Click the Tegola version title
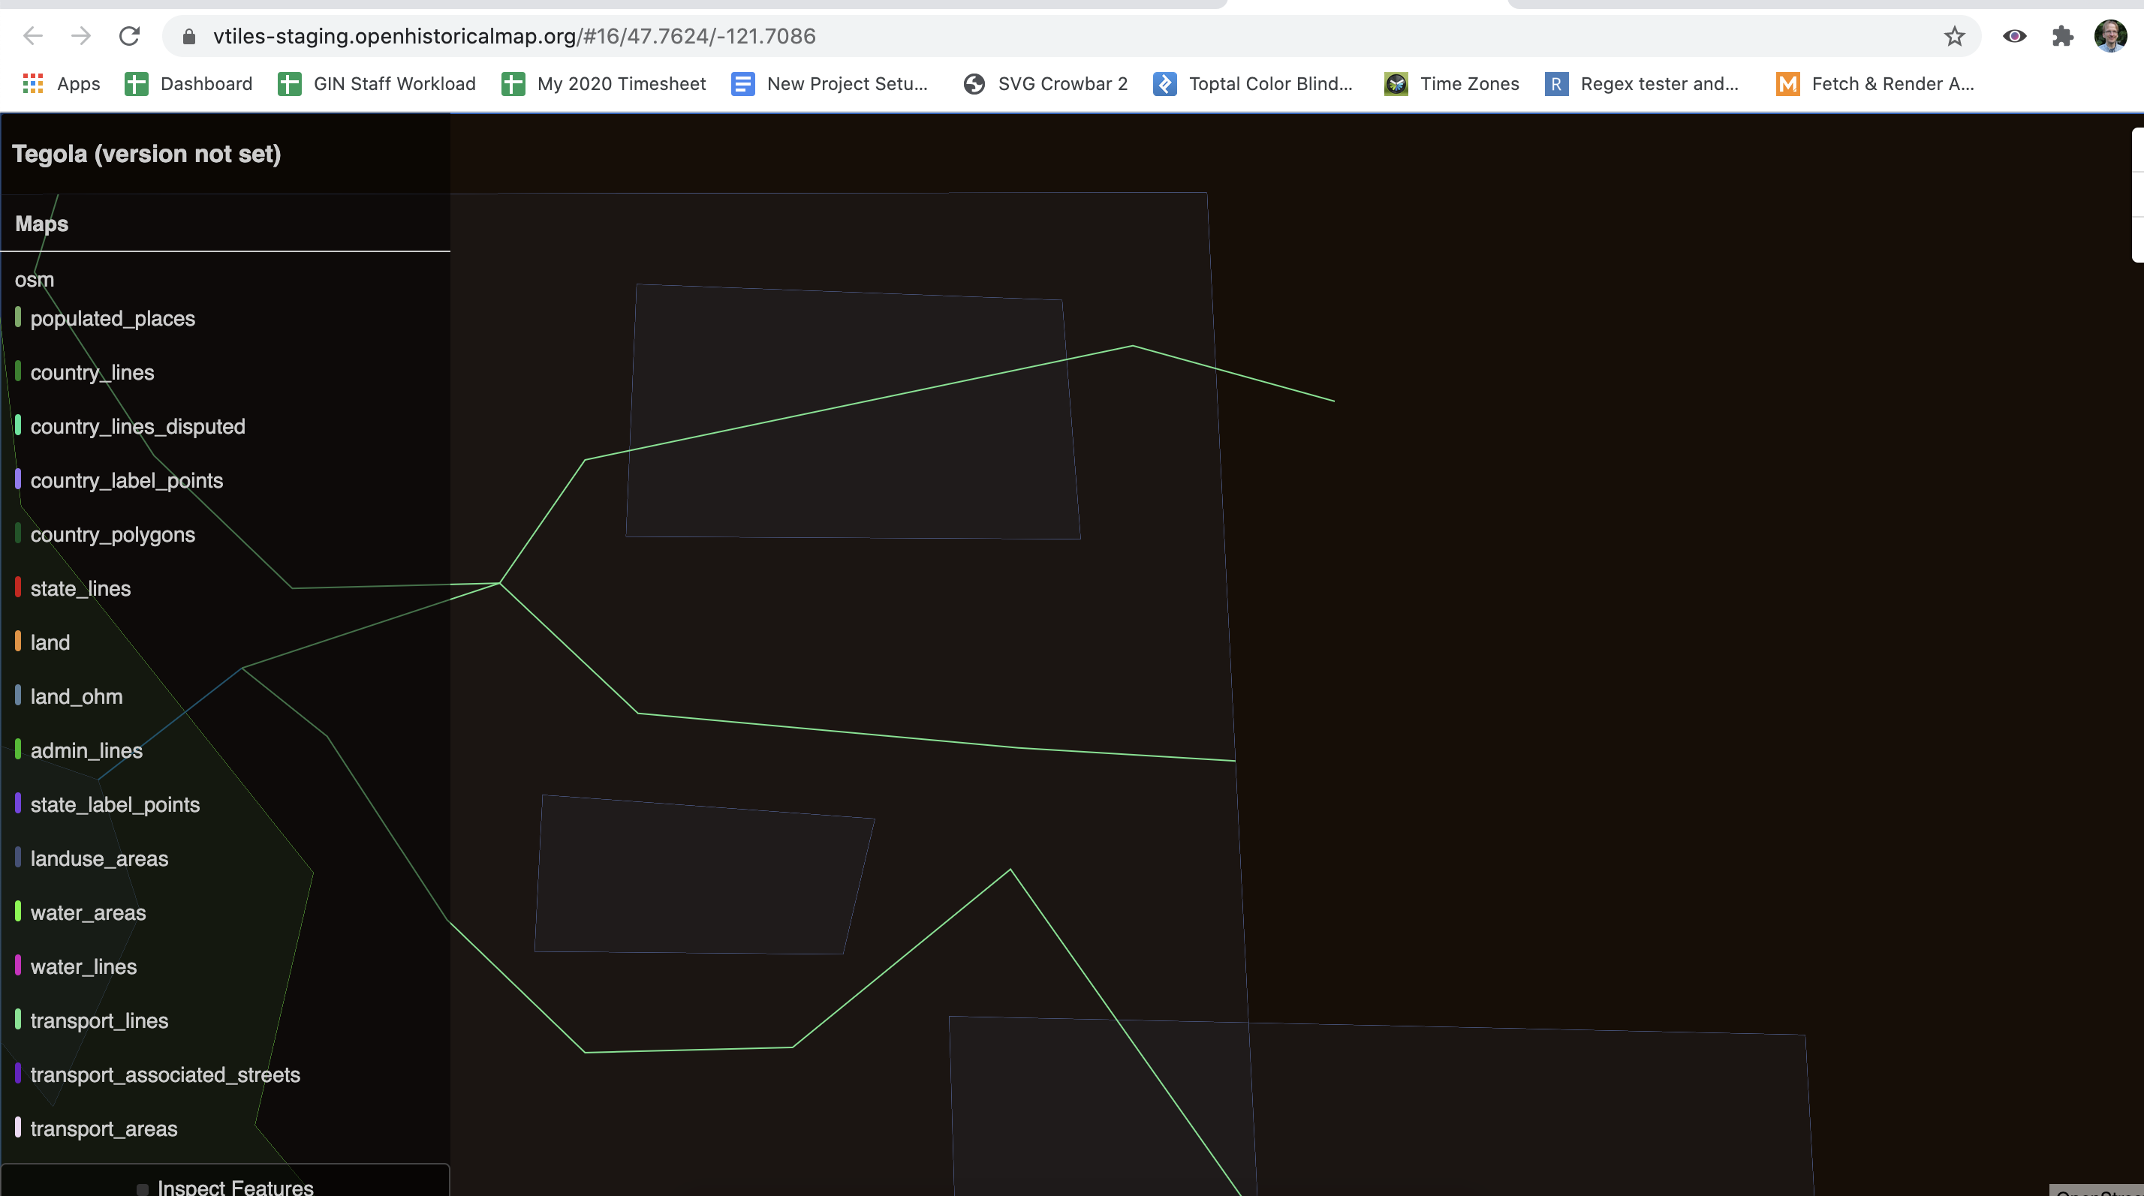The image size is (2144, 1196). coord(146,154)
